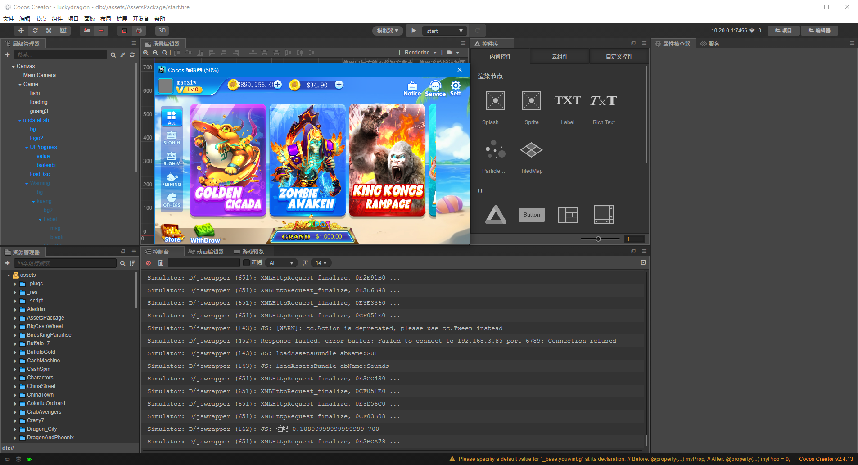
Task: Open the Store in simulator
Action: 172,234
